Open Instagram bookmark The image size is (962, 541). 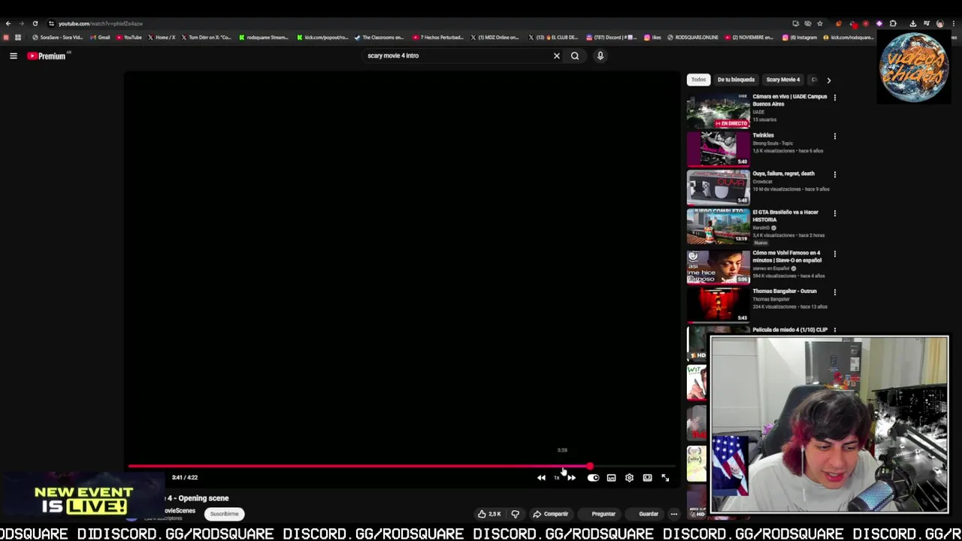click(800, 38)
